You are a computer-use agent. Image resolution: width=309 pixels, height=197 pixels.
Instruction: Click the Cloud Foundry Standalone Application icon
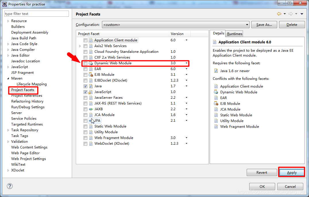click(x=91, y=52)
